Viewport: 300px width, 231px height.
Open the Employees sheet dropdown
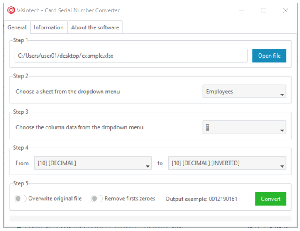point(244,92)
